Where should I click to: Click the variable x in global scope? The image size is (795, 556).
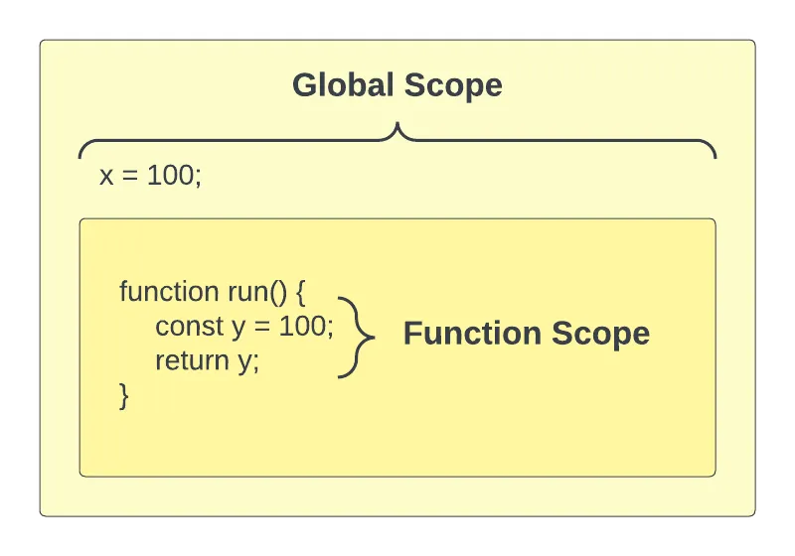(x=106, y=177)
